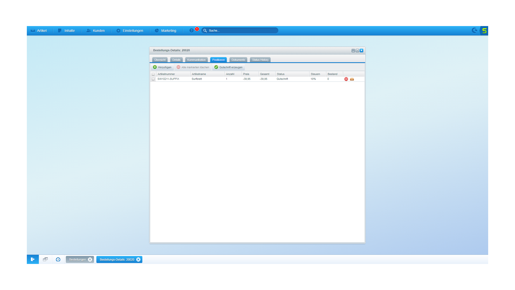Maximize the Bestellungs-Details window
The image size is (515, 290).
click(x=357, y=50)
